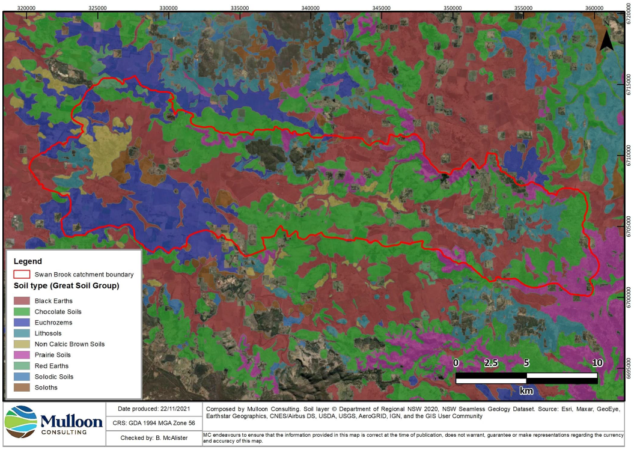Click the 355000 easting coordinate label
637x450 pixels.
pyautogui.click(x=523, y=8)
